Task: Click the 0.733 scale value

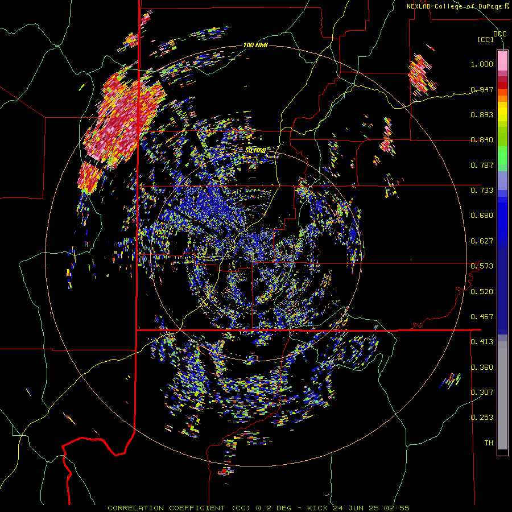Action: click(482, 191)
